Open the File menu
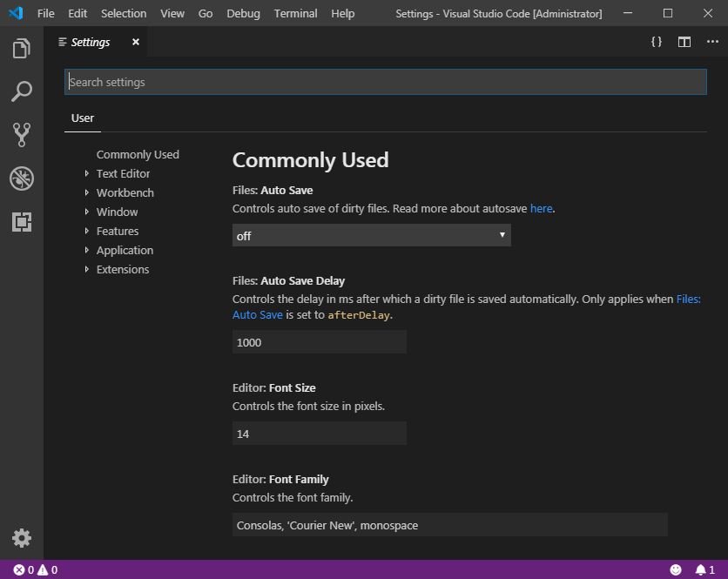This screenshot has height=579, width=728. click(x=45, y=13)
